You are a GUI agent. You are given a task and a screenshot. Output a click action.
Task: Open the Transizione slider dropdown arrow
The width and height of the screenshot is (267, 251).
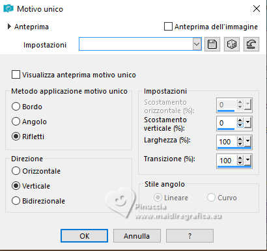(x=247, y=161)
